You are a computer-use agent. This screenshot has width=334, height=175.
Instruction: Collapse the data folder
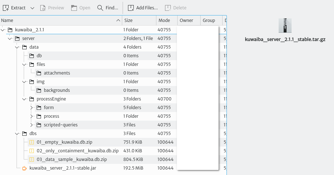(17, 47)
